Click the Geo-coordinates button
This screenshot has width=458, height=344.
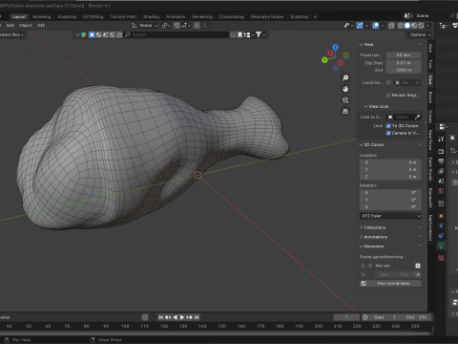pos(390,283)
